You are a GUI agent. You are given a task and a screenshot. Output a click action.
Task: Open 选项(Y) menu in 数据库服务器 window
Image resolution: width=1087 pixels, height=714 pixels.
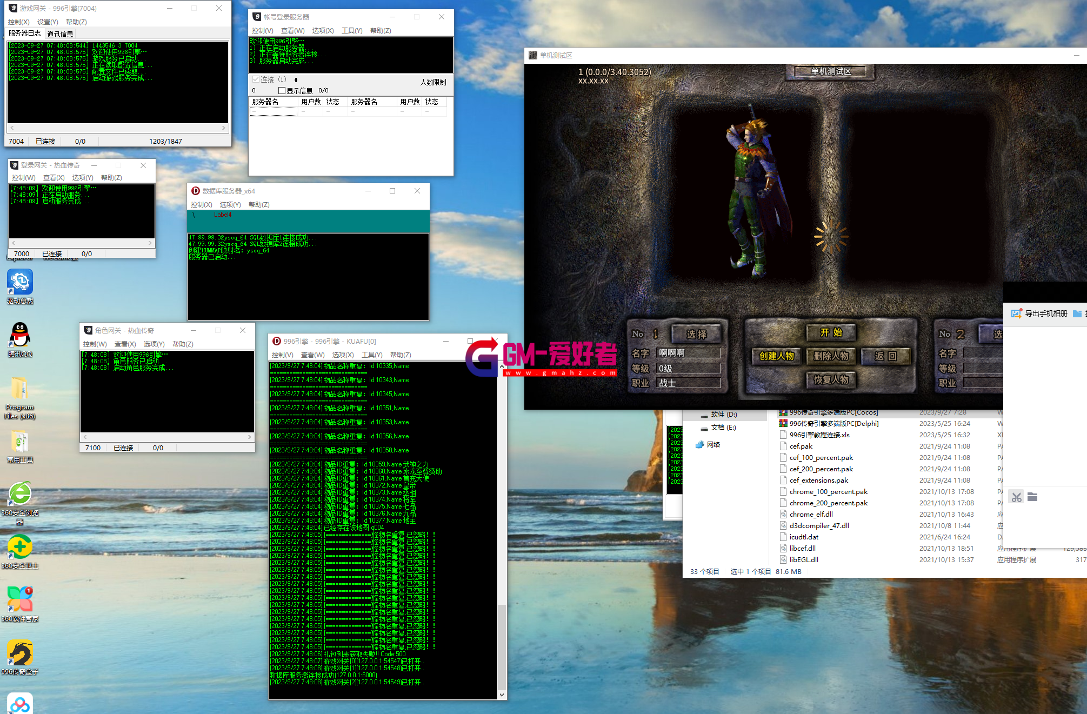pyautogui.click(x=230, y=205)
